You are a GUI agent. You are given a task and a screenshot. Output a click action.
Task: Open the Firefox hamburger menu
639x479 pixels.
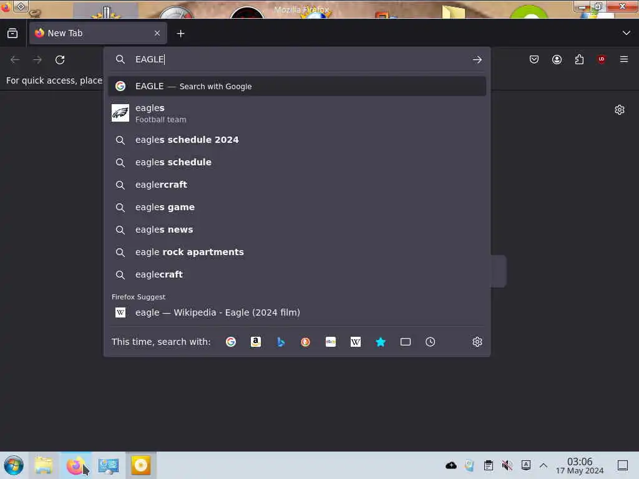pos(624,59)
